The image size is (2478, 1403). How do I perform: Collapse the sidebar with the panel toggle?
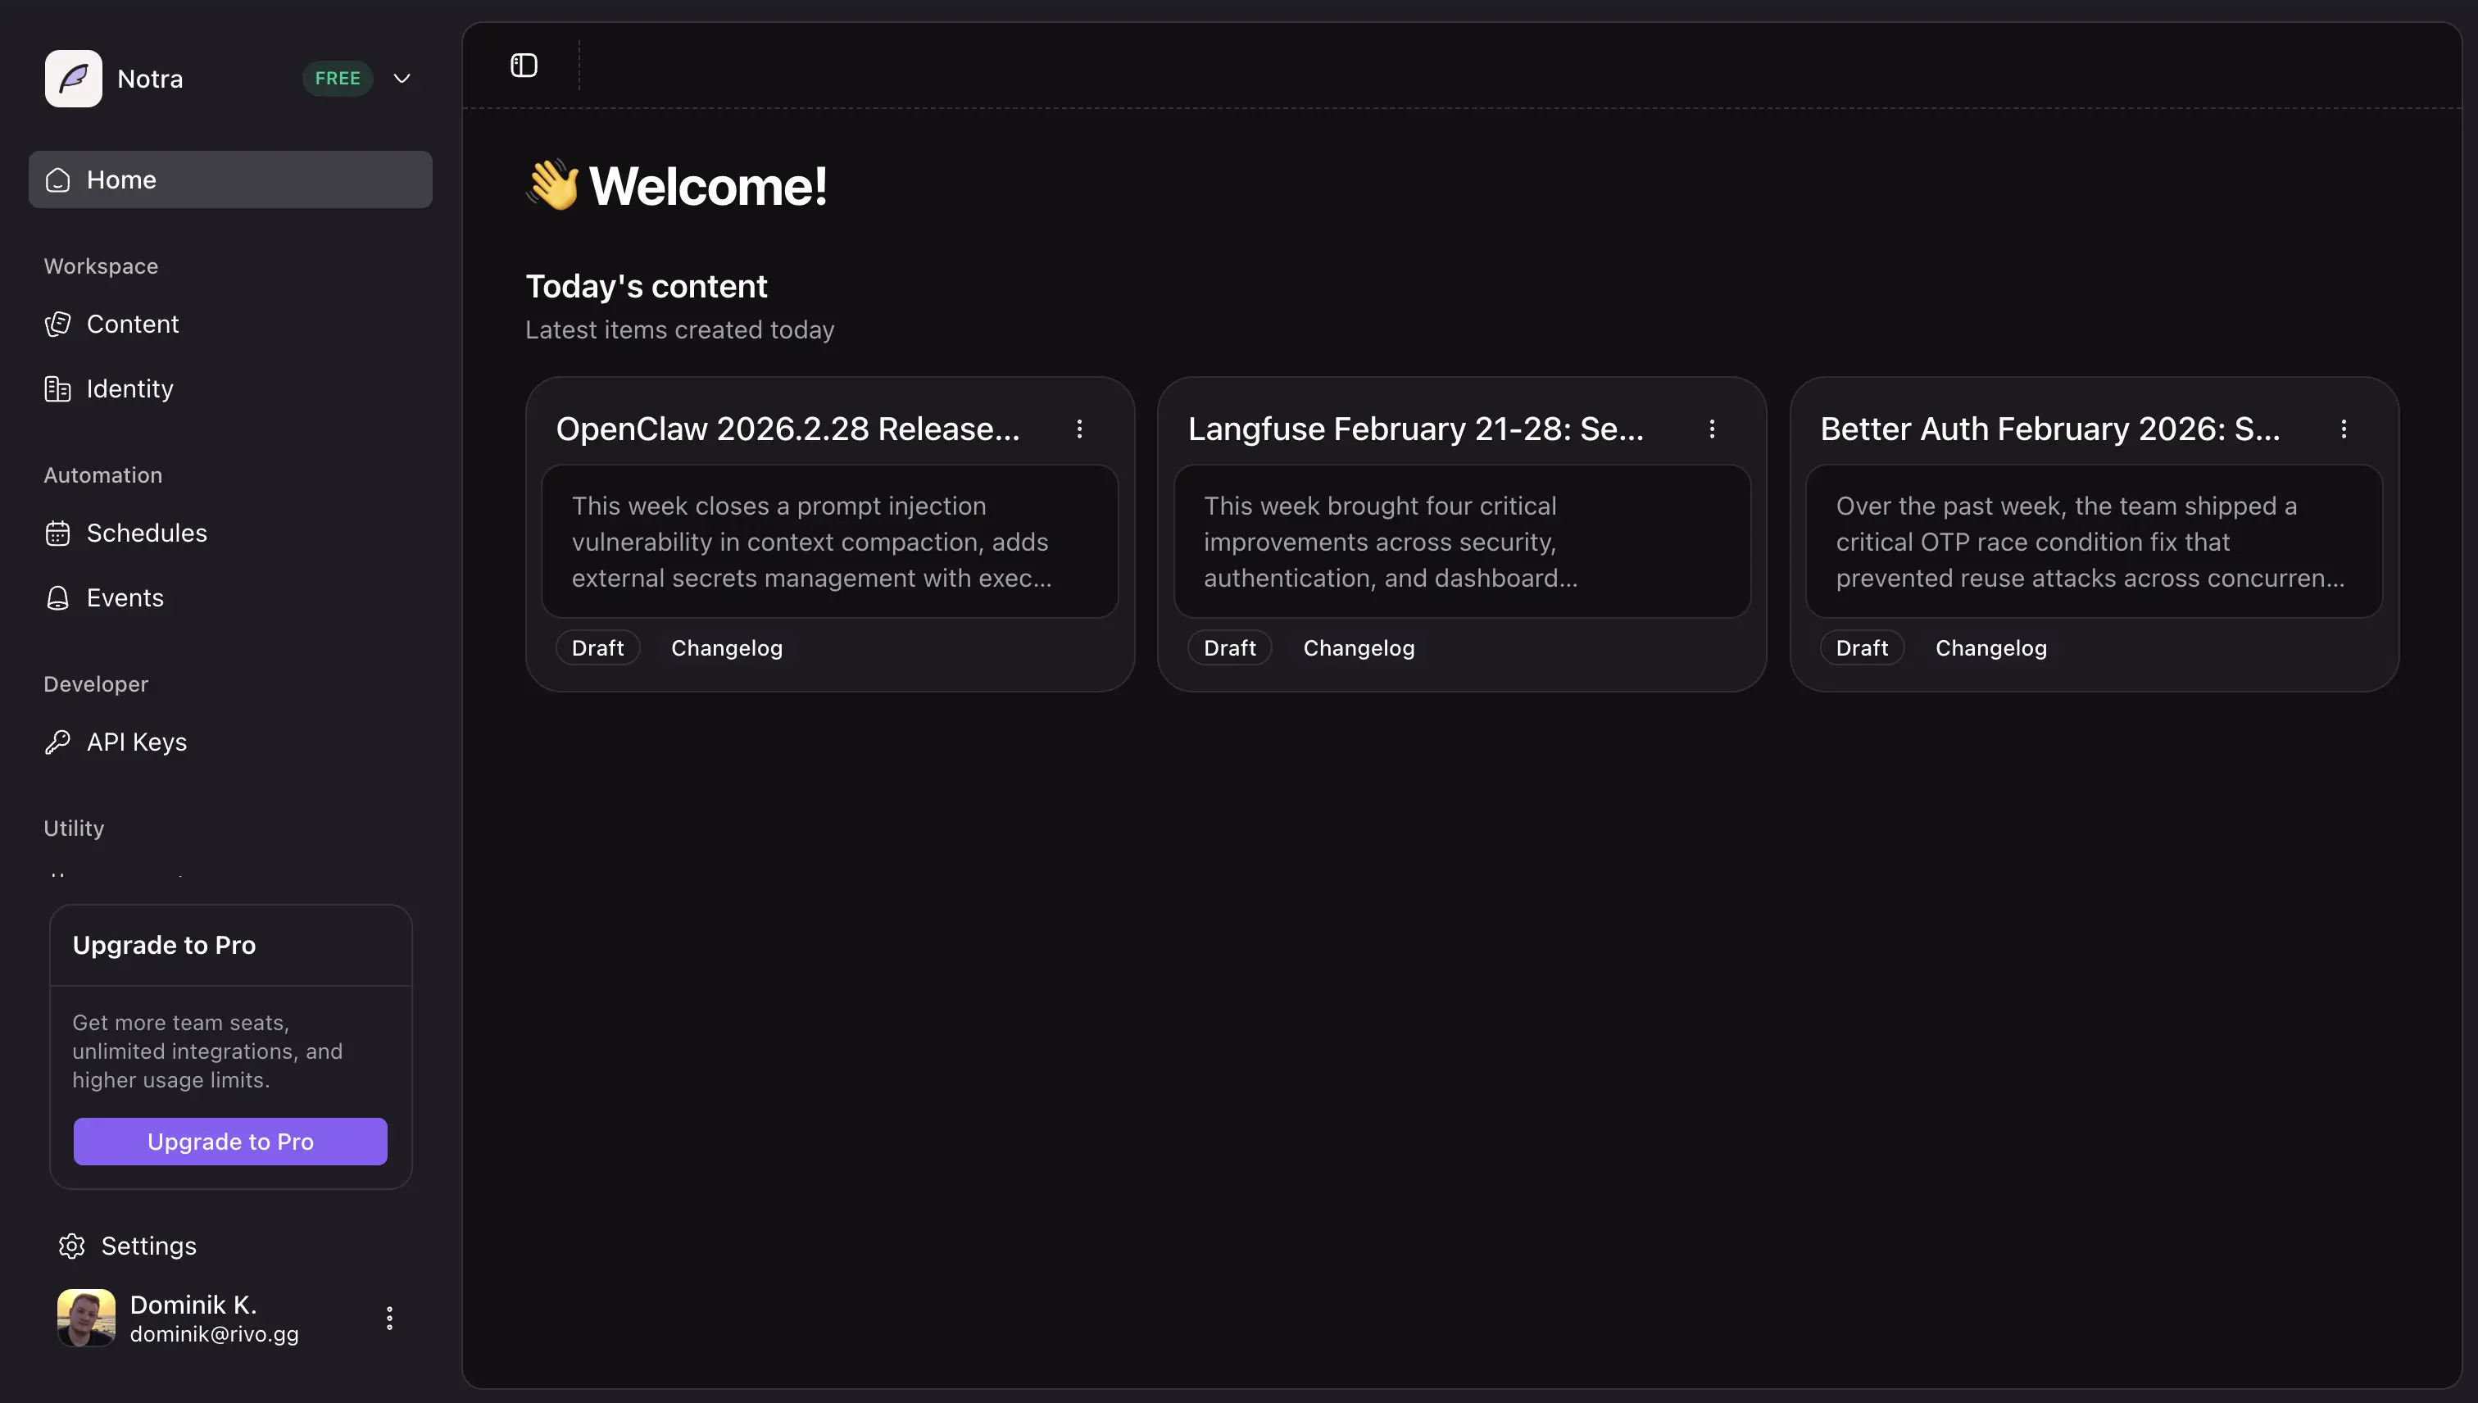[x=523, y=66]
